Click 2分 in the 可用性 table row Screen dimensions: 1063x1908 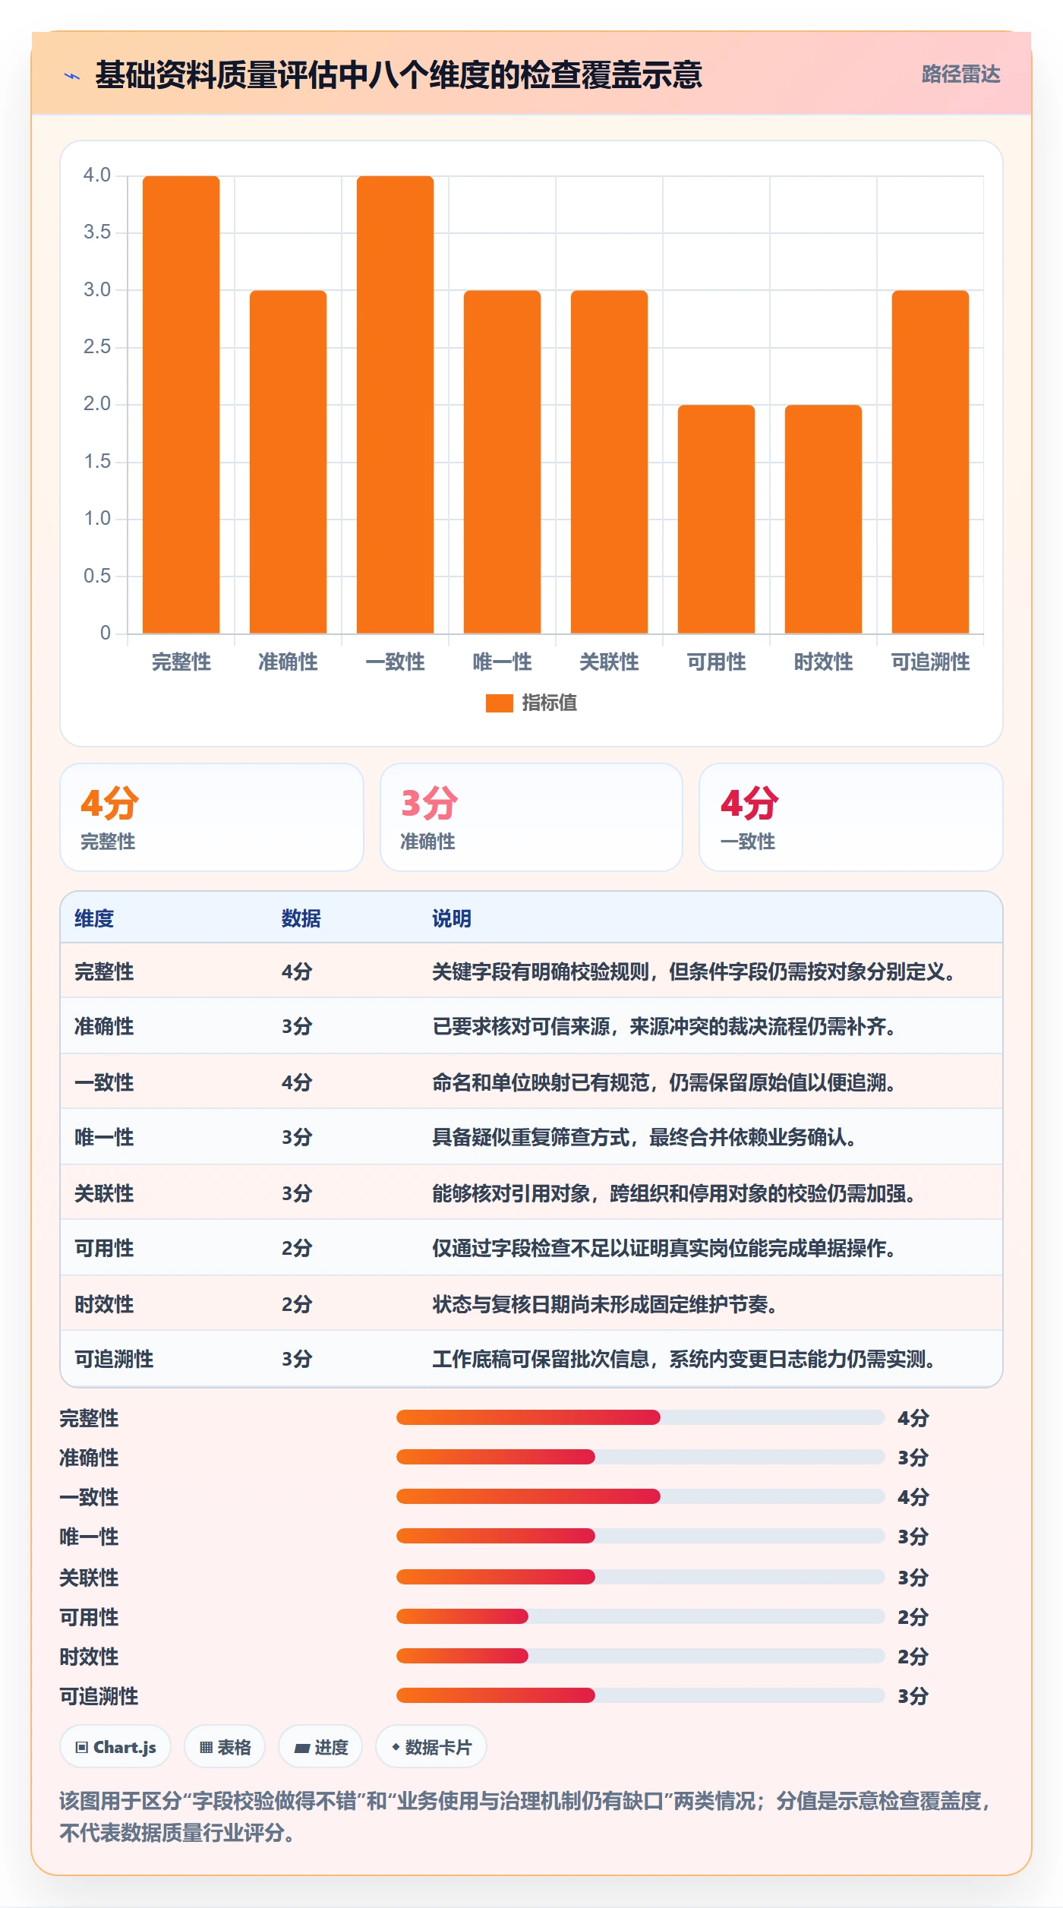pyautogui.click(x=297, y=1249)
